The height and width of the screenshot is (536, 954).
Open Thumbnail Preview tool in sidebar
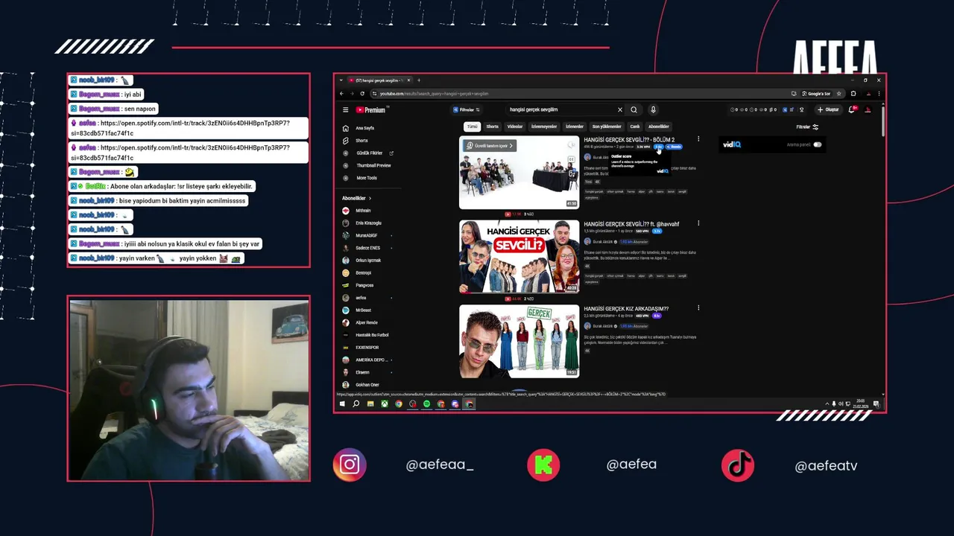tap(373, 165)
